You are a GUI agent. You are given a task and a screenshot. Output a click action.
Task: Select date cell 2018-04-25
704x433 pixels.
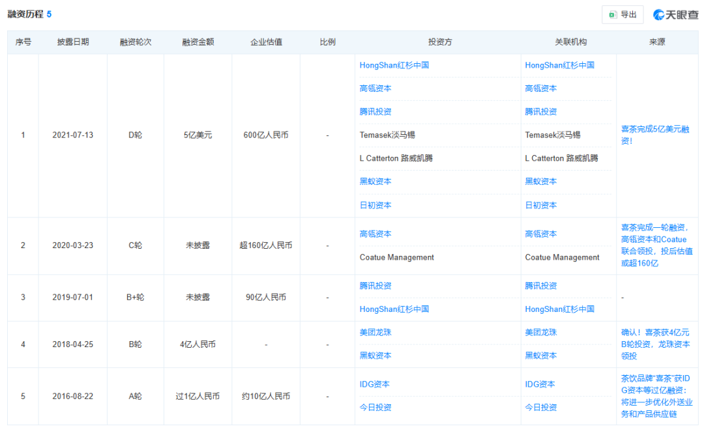point(73,344)
